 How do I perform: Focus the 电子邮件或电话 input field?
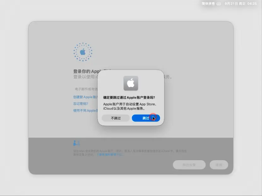tap(86, 89)
